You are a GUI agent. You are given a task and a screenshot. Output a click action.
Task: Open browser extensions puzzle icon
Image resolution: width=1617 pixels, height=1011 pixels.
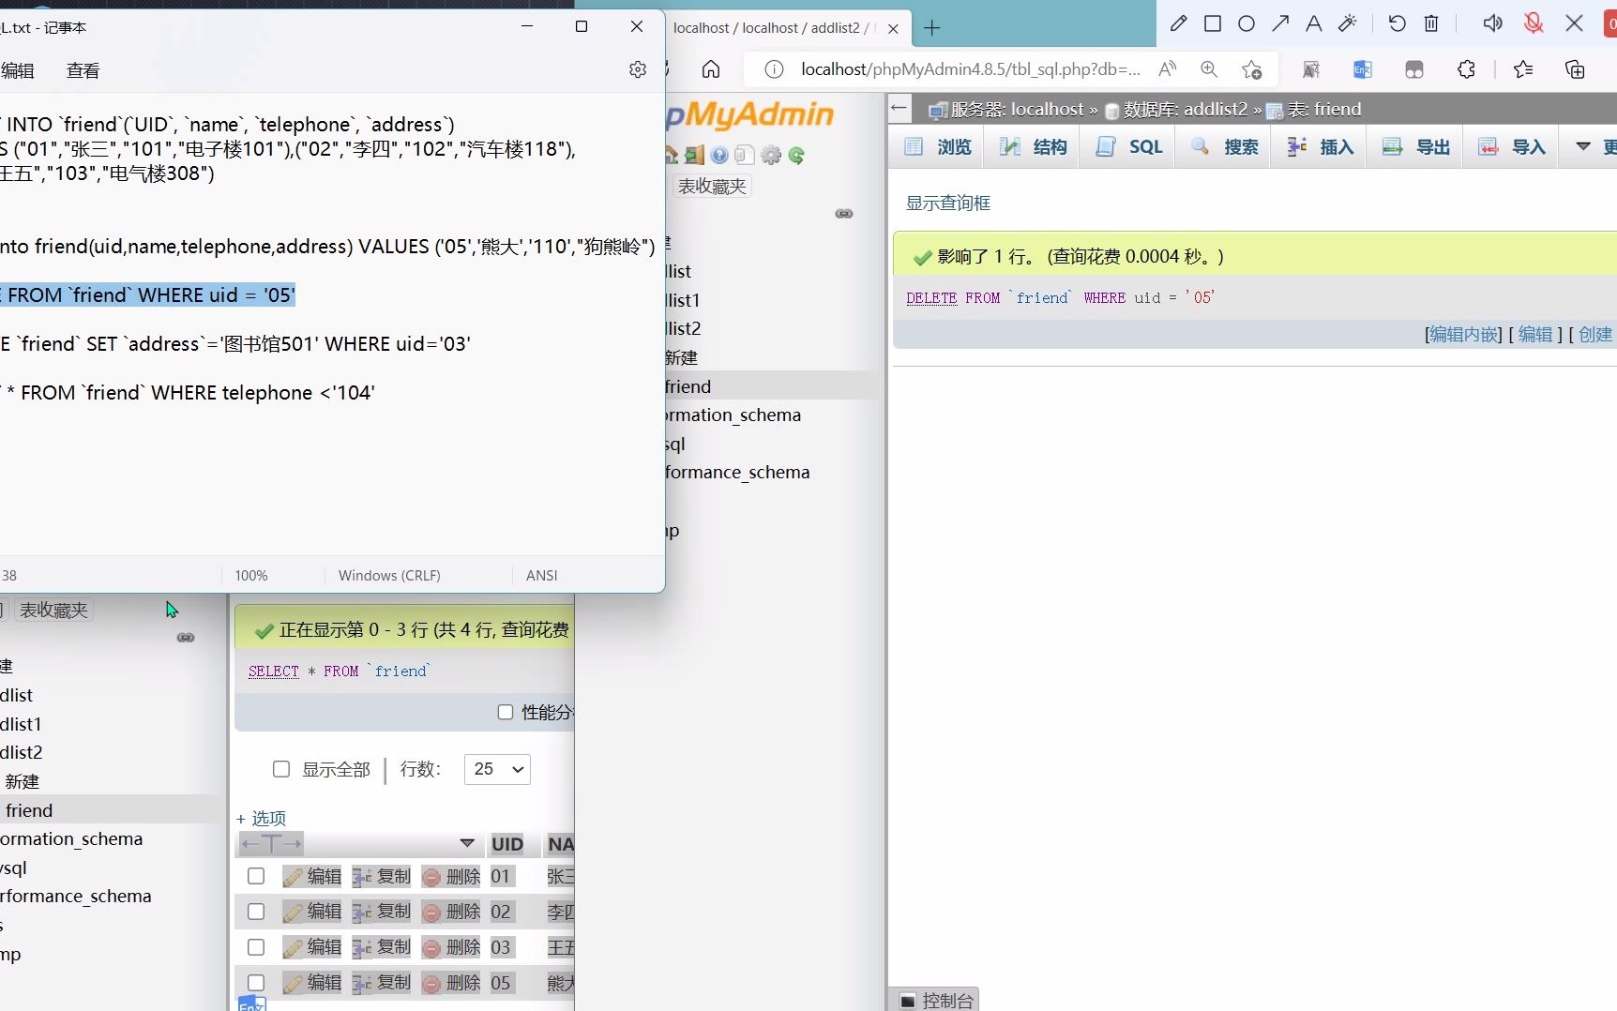[x=1466, y=69]
